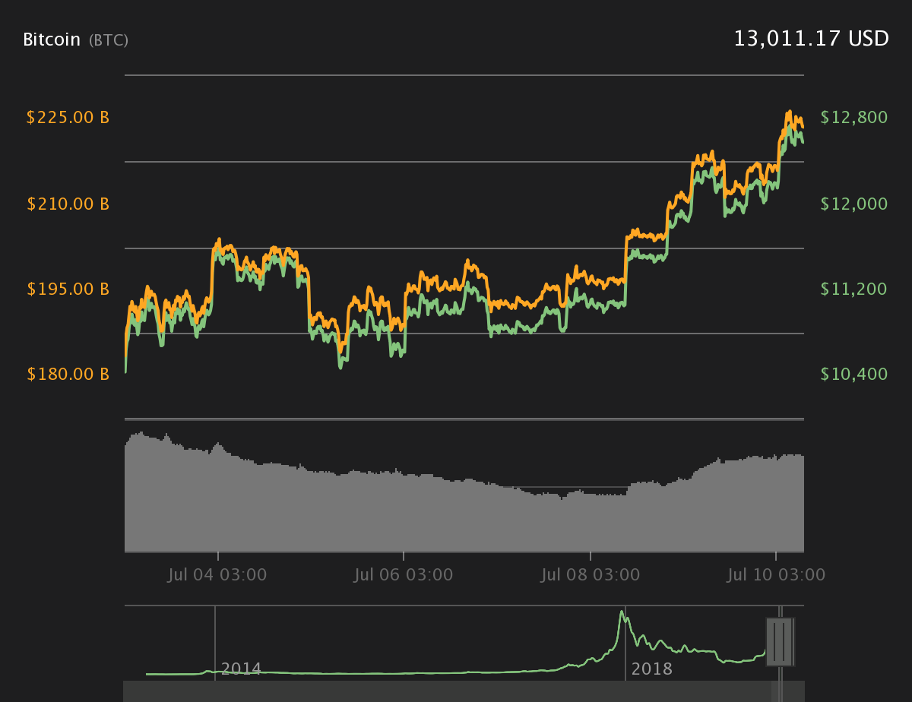The image size is (912, 702).
Task: Click the navigator range selection handle
Action: coord(780,642)
